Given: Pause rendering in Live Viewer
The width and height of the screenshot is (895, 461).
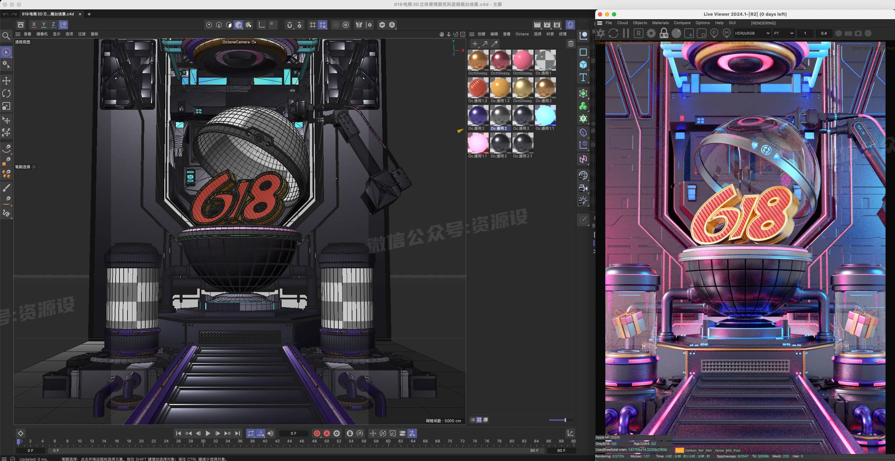Looking at the screenshot, I should click(x=626, y=33).
